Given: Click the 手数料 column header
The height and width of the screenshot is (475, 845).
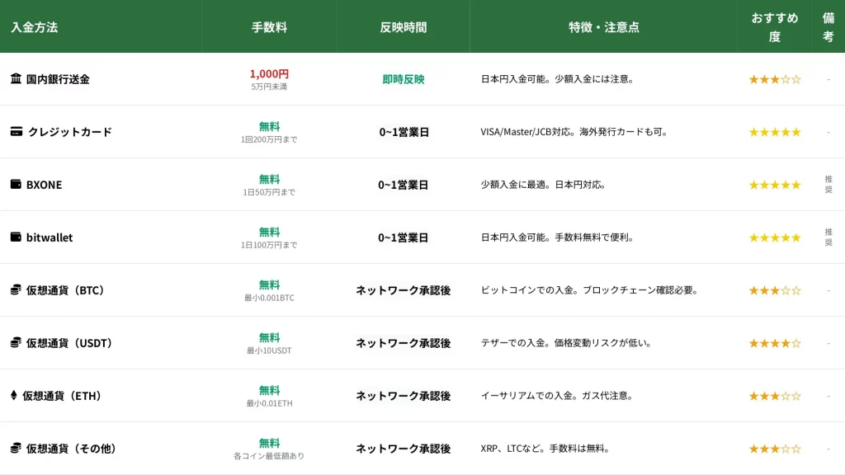Looking at the screenshot, I should click(269, 27).
